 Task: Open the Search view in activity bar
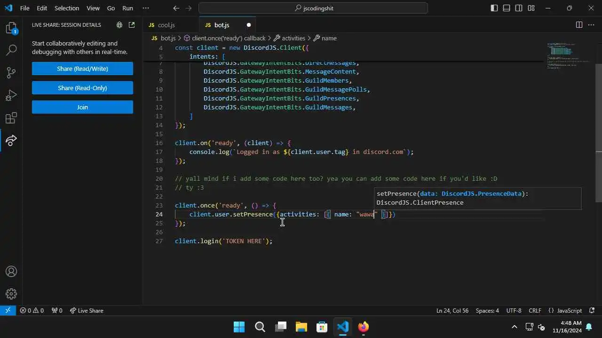pos(11,50)
